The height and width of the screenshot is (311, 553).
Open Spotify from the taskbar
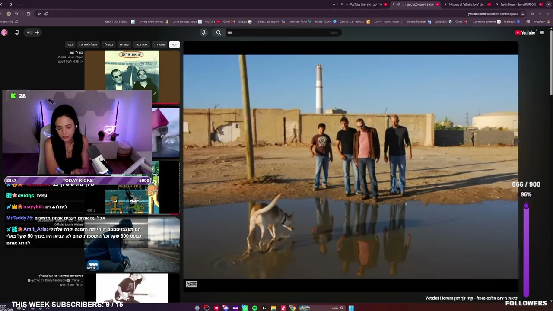[x=254, y=308]
